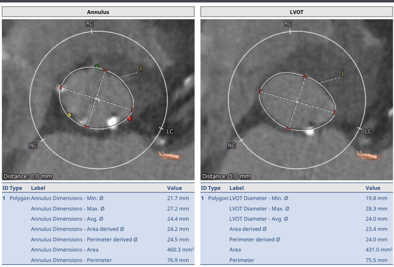
Task: Select the NC label in the LVOT view
Action: click(x=231, y=145)
